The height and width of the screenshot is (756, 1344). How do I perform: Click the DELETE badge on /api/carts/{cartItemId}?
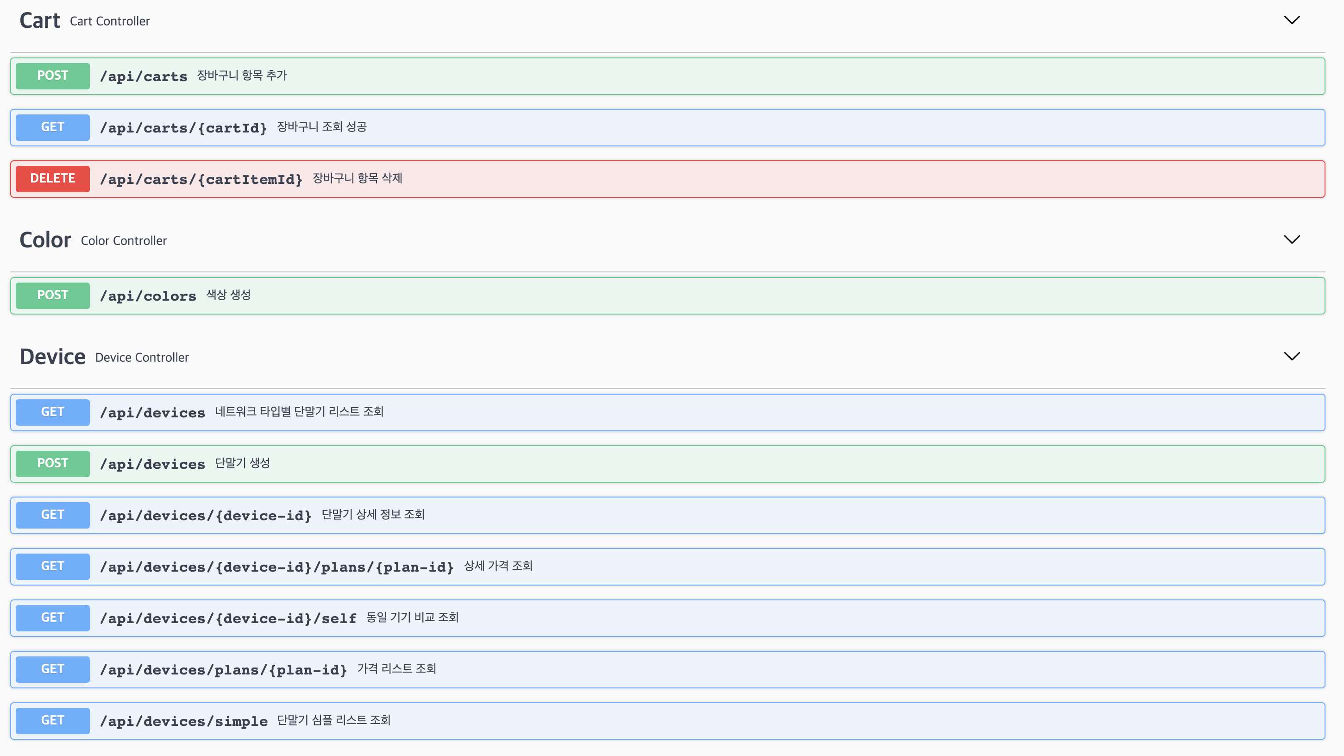52,178
